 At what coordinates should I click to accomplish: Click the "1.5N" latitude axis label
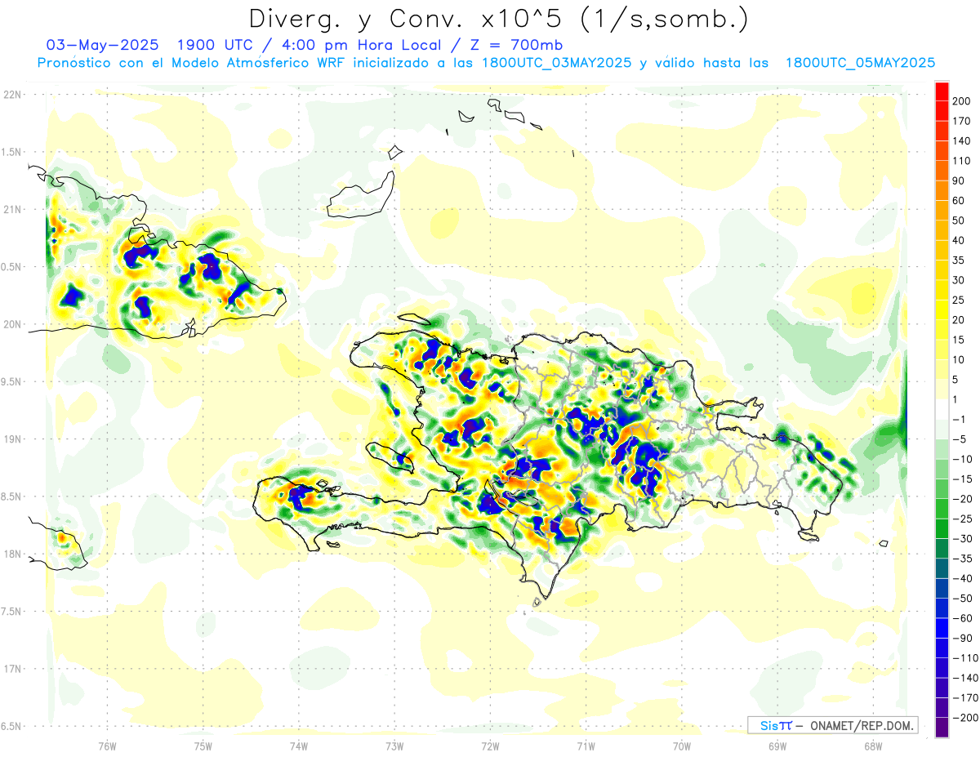coord(12,152)
